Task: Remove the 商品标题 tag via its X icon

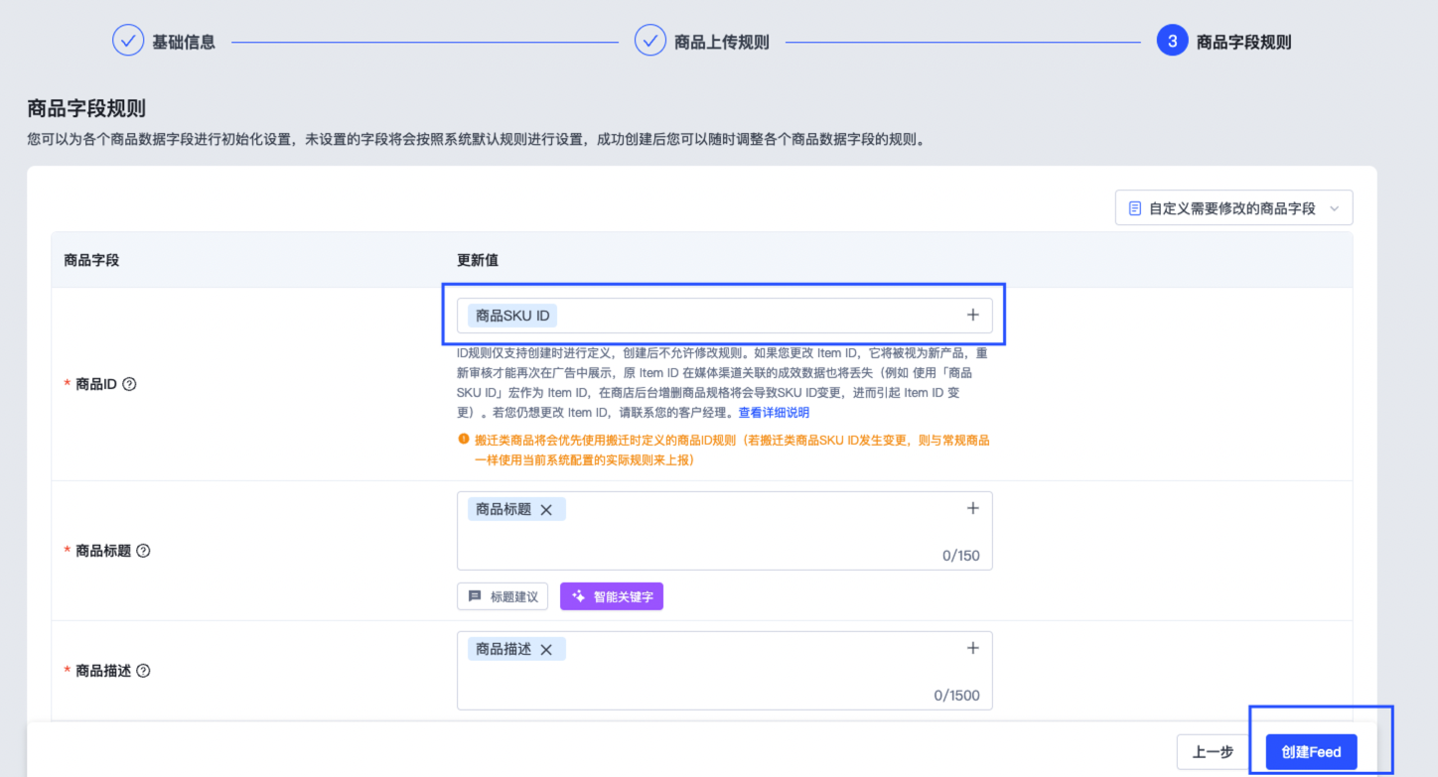Action: [546, 508]
